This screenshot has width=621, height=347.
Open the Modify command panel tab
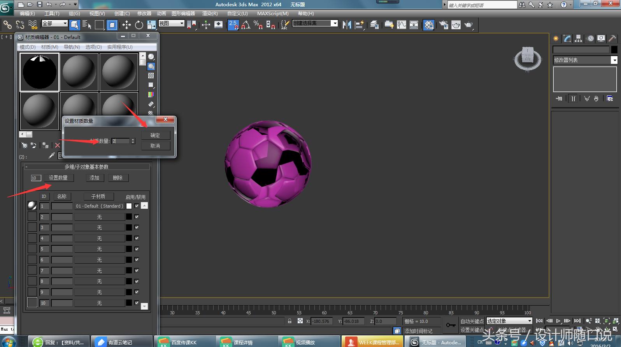[567, 38]
